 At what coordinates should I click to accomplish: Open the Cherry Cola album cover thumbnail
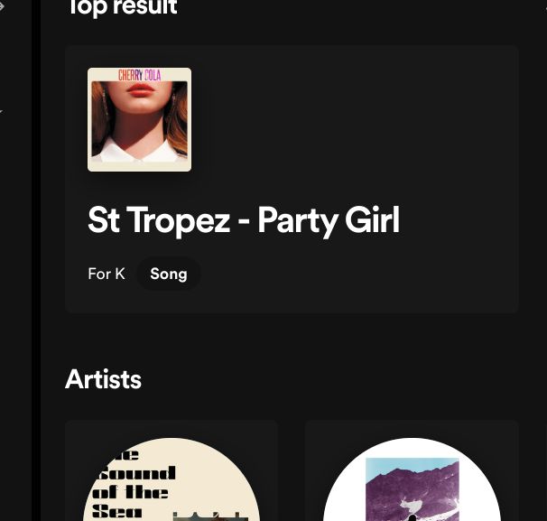pyautogui.click(x=139, y=120)
